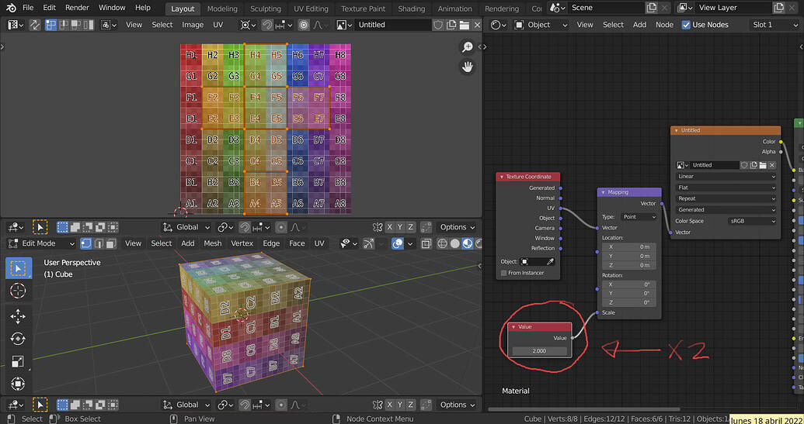The width and height of the screenshot is (804, 424).
Task: Switch to the Shading workspace tab
Action: (x=412, y=9)
